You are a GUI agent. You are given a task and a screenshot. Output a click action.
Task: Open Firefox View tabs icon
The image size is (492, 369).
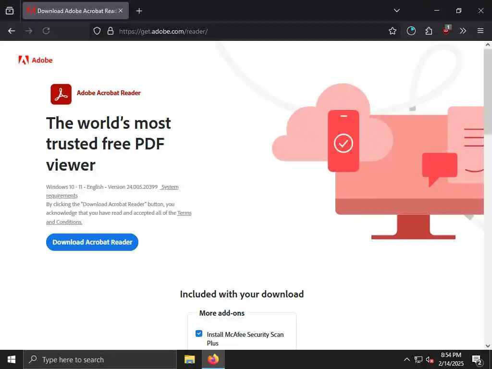pos(10,11)
